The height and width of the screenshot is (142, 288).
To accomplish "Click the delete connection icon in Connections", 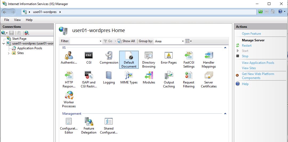I will click(27, 33).
